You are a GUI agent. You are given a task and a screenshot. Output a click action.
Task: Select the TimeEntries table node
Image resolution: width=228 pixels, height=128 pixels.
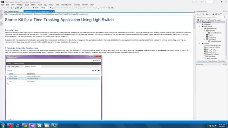click(x=212, y=37)
